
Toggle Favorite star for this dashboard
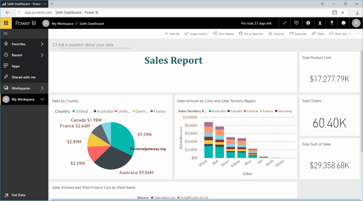(x=276, y=34)
